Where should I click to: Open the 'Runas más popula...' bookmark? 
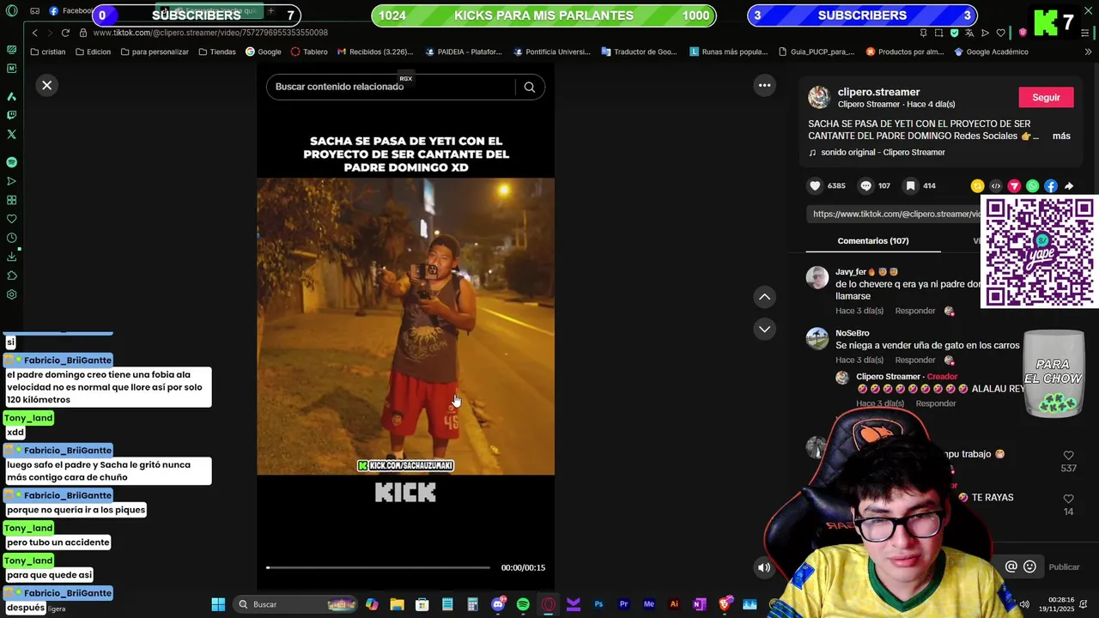pyautogui.click(x=729, y=51)
